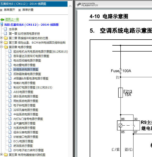Click the blue 五菱宏光S title bar

point(34,4)
